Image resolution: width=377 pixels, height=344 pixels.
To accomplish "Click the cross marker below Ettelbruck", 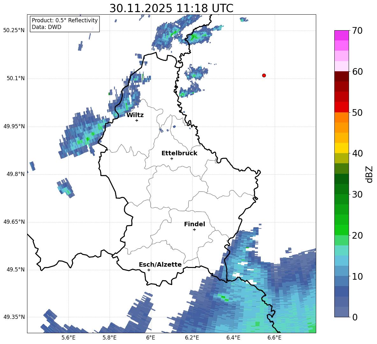I will 172,158.
